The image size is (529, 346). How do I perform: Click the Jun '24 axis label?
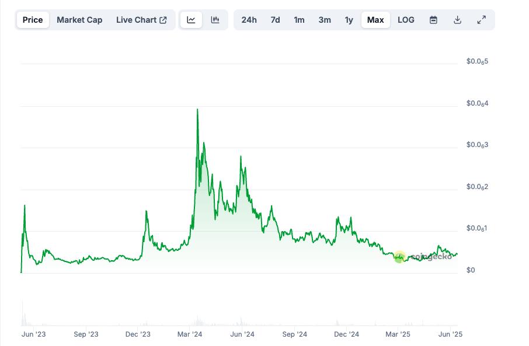[x=242, y=334]
